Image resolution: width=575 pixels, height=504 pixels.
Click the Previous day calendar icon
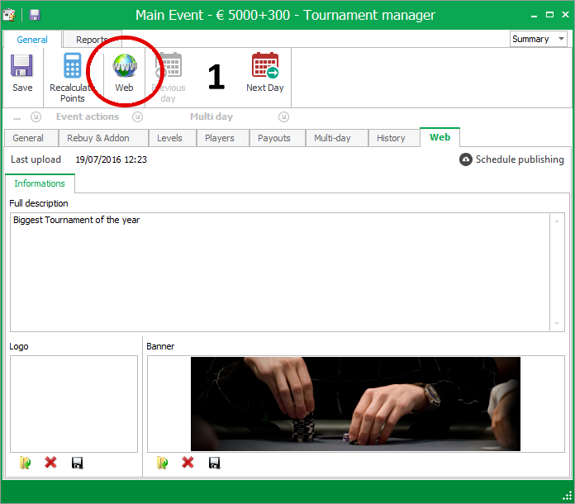[x=169, y=65]
